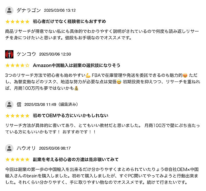Click timestamp 2025/03/06 12:30

pyautogui.click(x=55, y=54)
